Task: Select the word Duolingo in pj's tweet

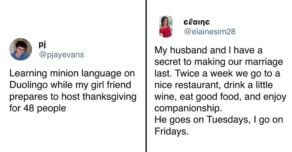Action: point(29,85)
